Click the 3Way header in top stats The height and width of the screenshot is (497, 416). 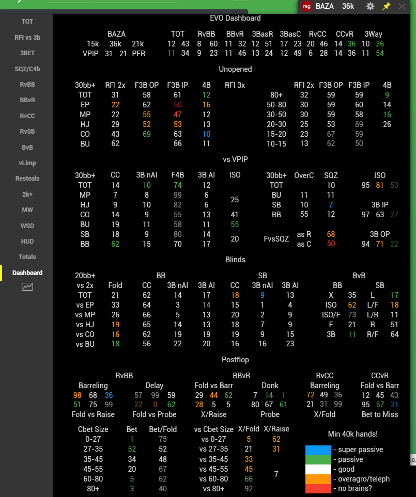tap(373, 34)
